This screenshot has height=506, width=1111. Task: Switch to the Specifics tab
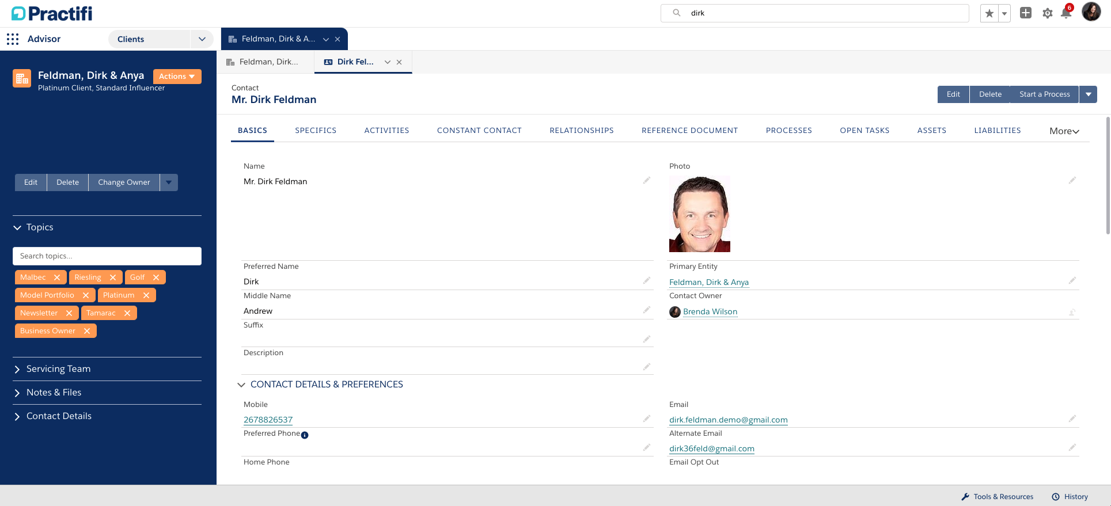316,131
